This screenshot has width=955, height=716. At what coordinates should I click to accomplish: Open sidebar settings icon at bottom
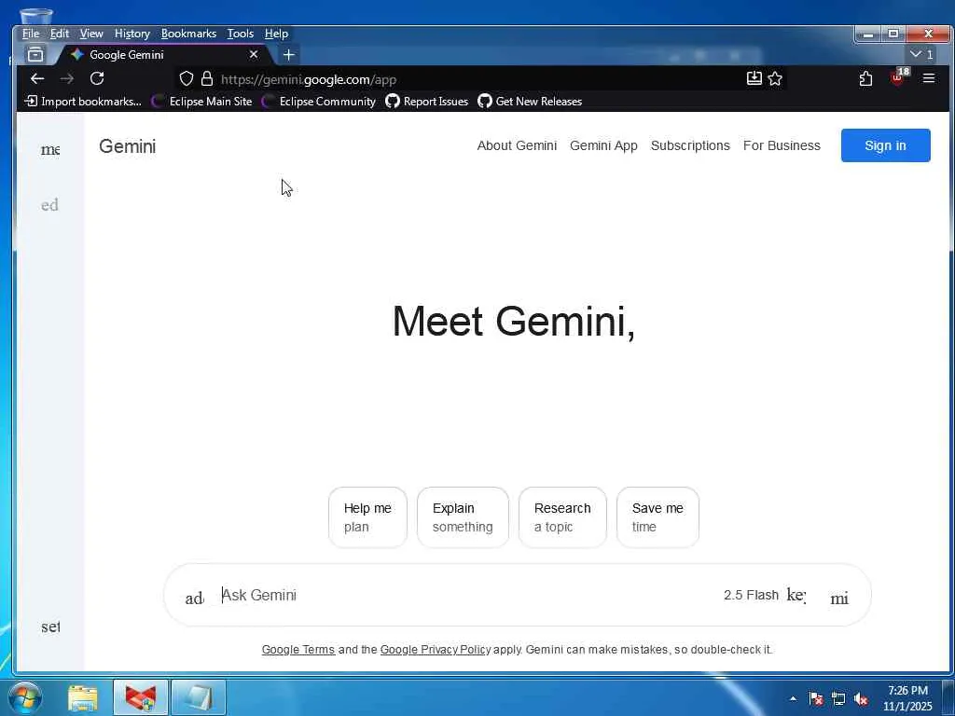click(x=50, y=626)
